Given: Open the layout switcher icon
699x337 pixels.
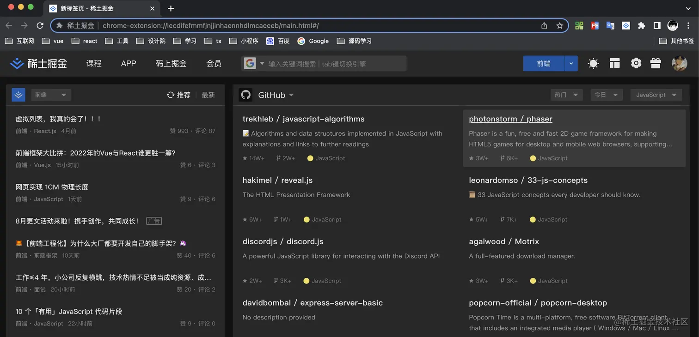Looking at the screenshot, I should click(x=614, y=63).
